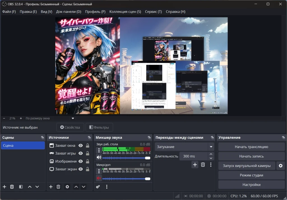Adjust the Микр/доп volume slider

126,178
